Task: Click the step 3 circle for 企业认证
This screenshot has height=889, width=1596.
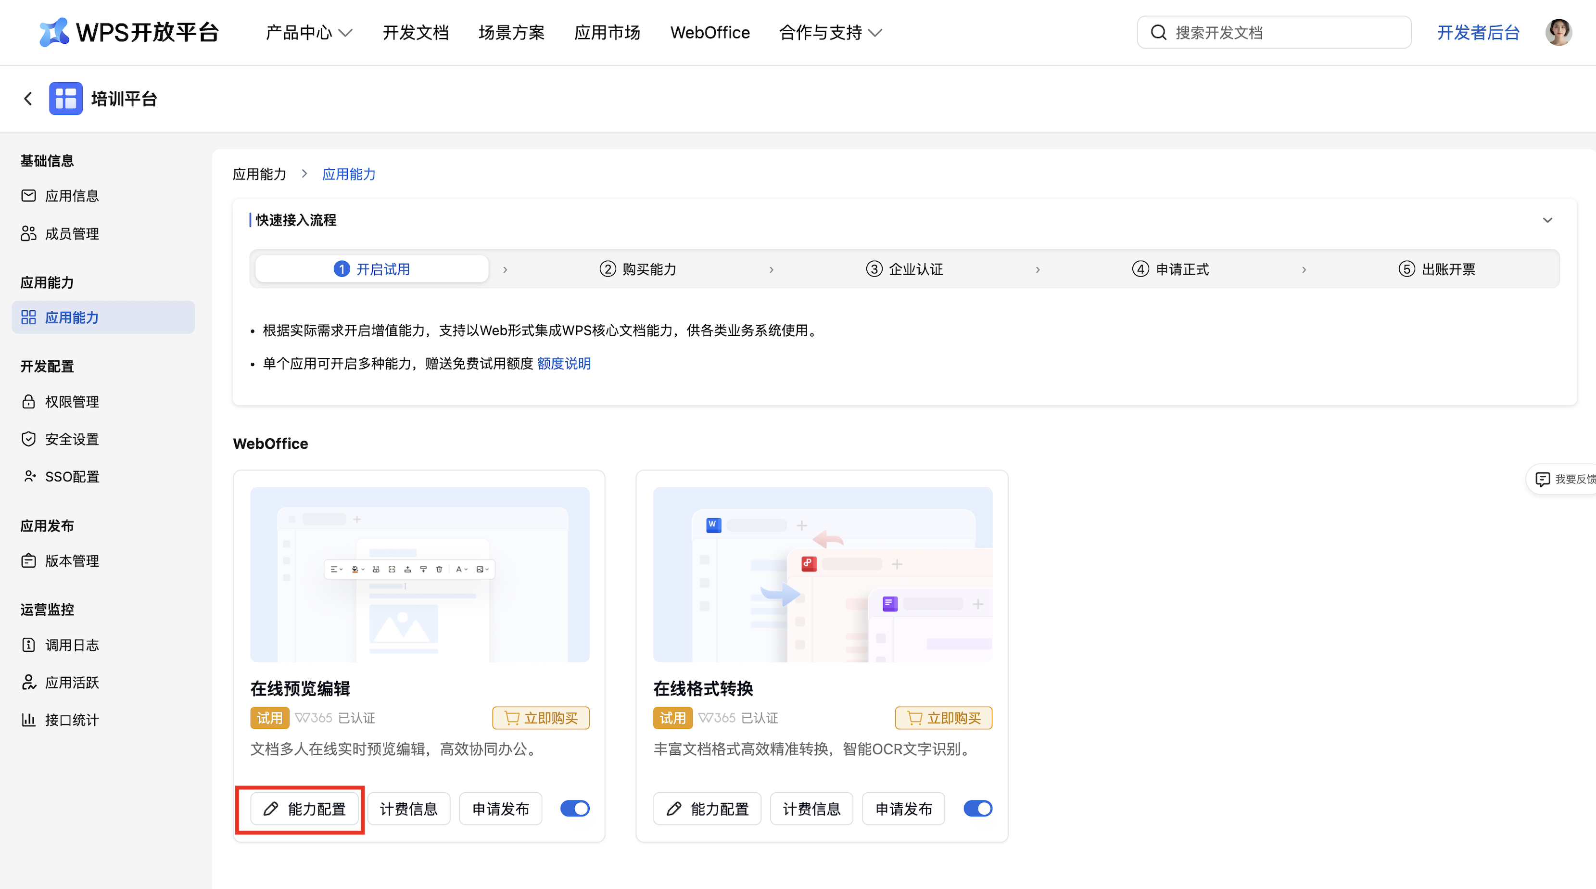Action: pyautogui.click(x=874, y=269)
